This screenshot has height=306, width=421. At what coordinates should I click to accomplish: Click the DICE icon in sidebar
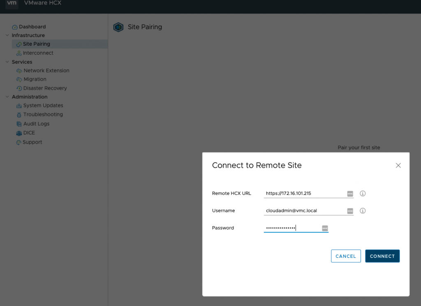pos(19,133)
